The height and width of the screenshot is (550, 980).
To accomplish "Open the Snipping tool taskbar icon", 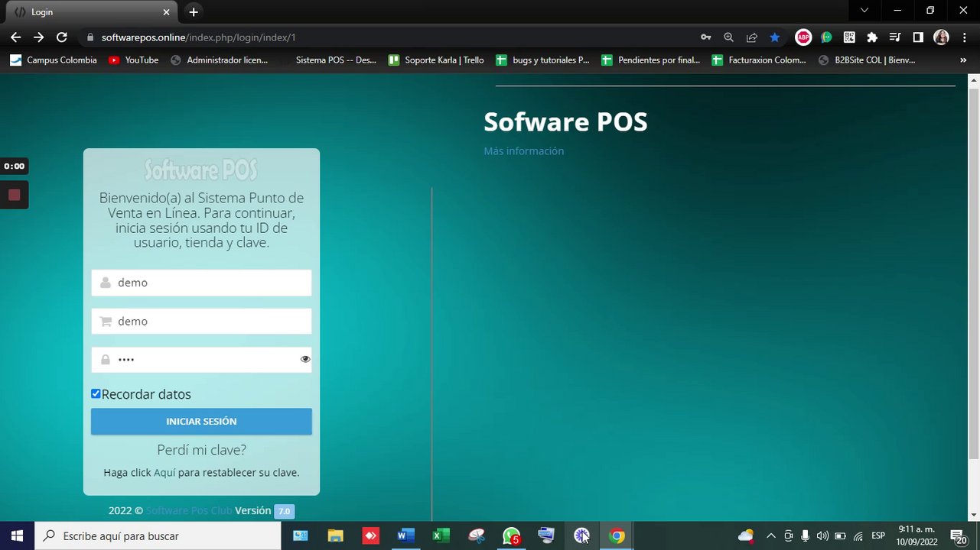I will coord(476,535).
